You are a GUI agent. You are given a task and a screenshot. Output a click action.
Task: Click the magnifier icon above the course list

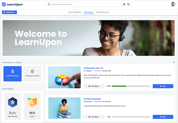click(174, 62)
